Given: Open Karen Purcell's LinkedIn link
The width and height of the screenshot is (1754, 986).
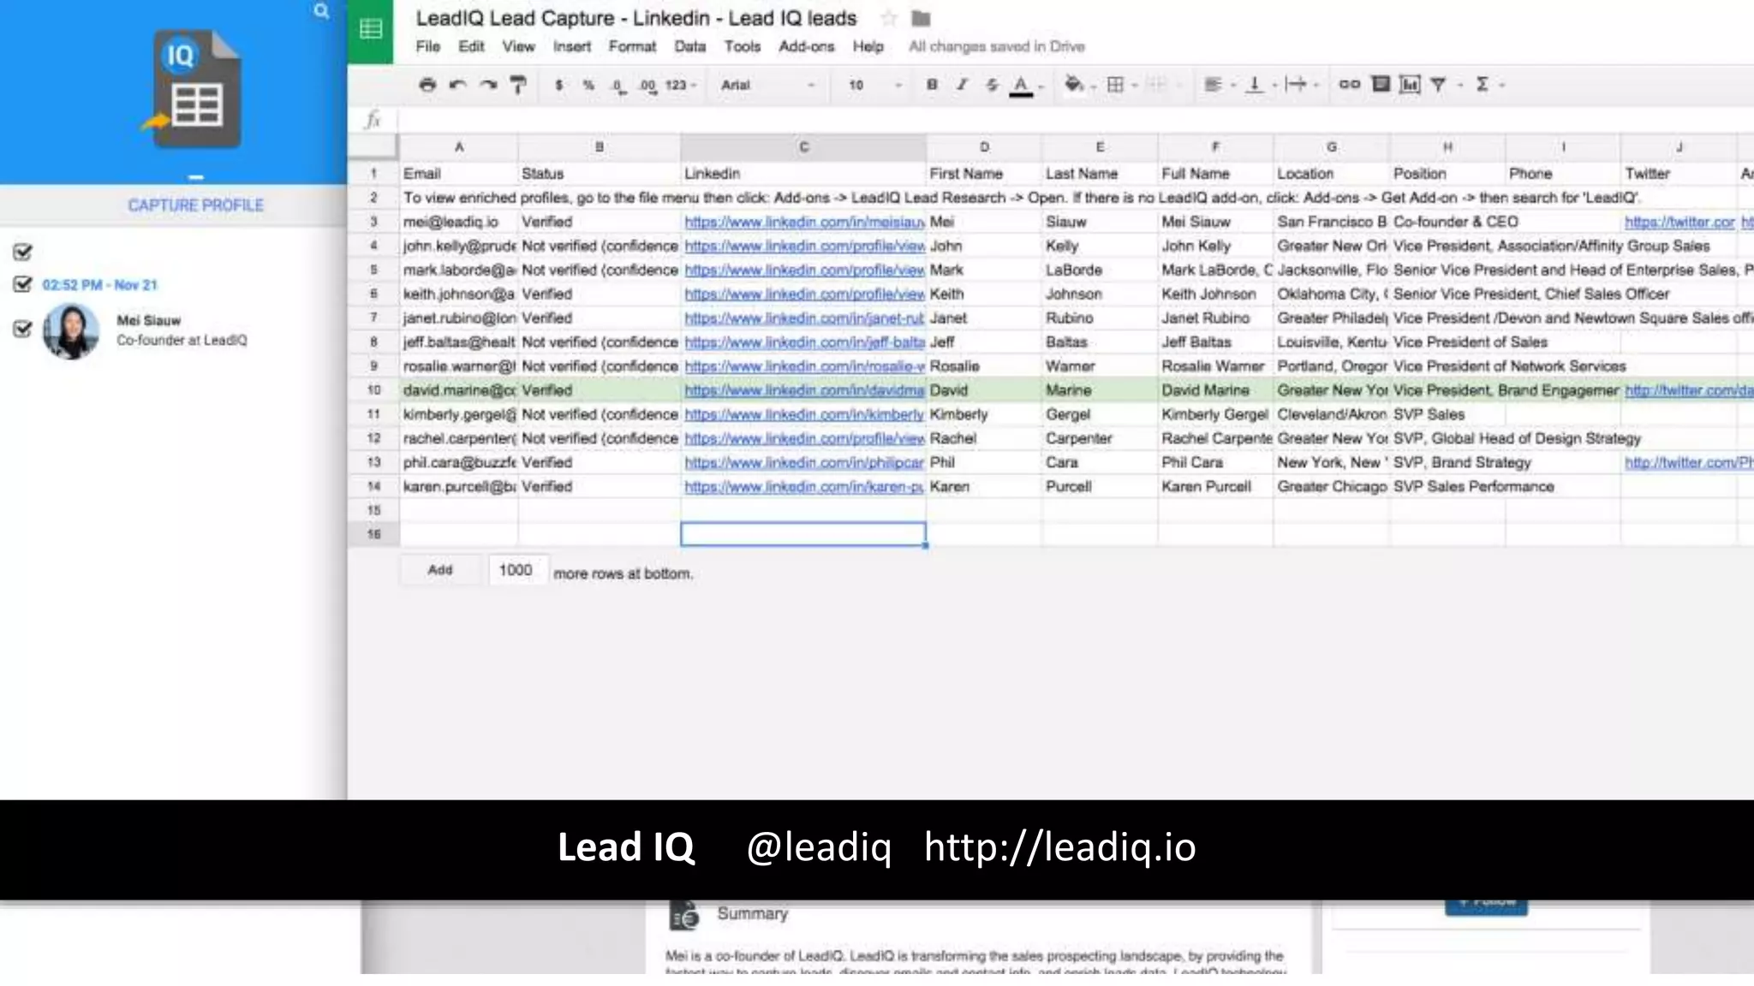Looking at the screenshot, I should click(x=804, y=486).
